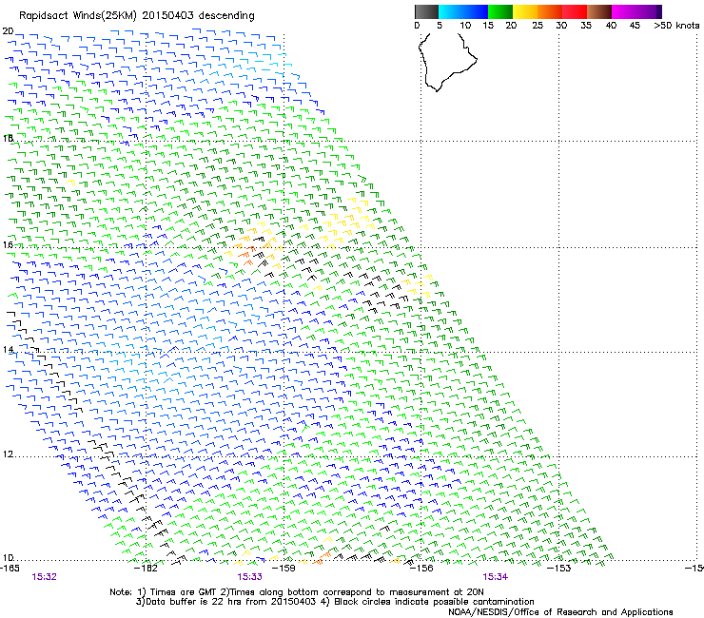
Task: Click legend value 10
Action: click(x=465, y=26)
